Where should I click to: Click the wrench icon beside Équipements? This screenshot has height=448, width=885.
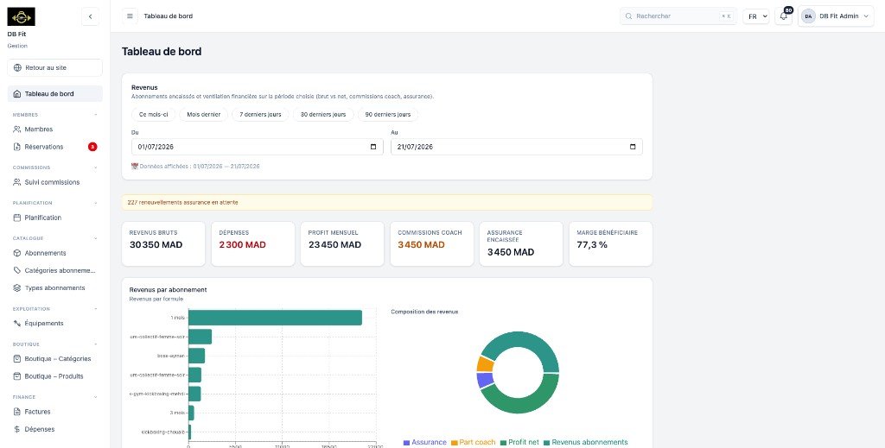(17, 324)
